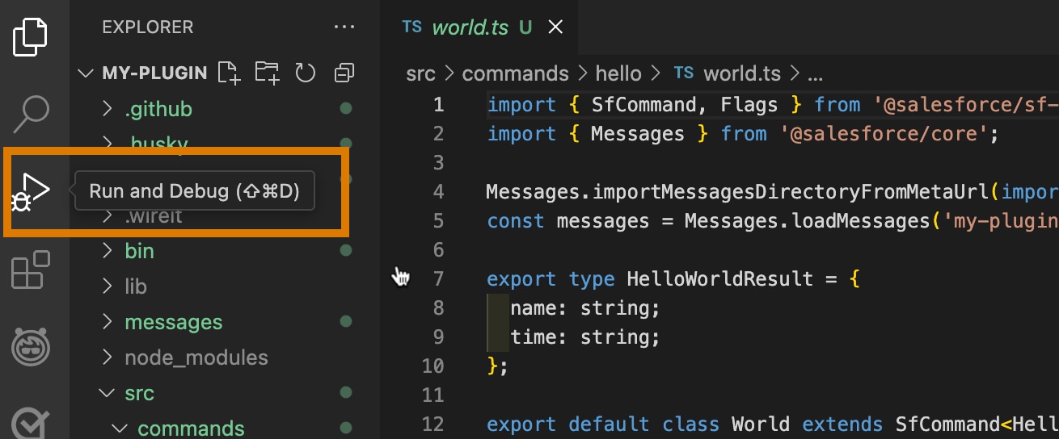Click the closing brace on line 10
The height and width of the screenshot is (439, 1059).
492,366
